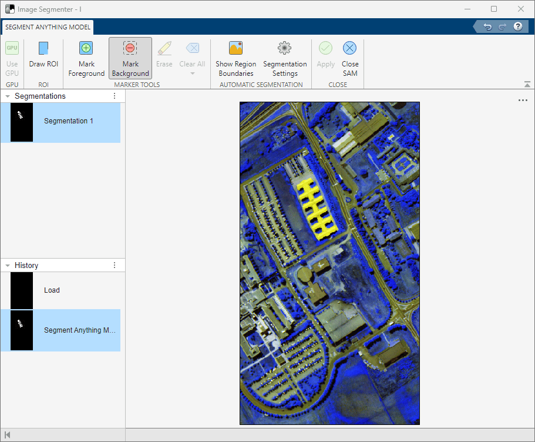
Task: Open the Help question mark icon
Action: (x=517, y=26)
